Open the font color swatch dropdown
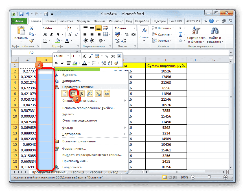245x192 pixels. [71, 41]
